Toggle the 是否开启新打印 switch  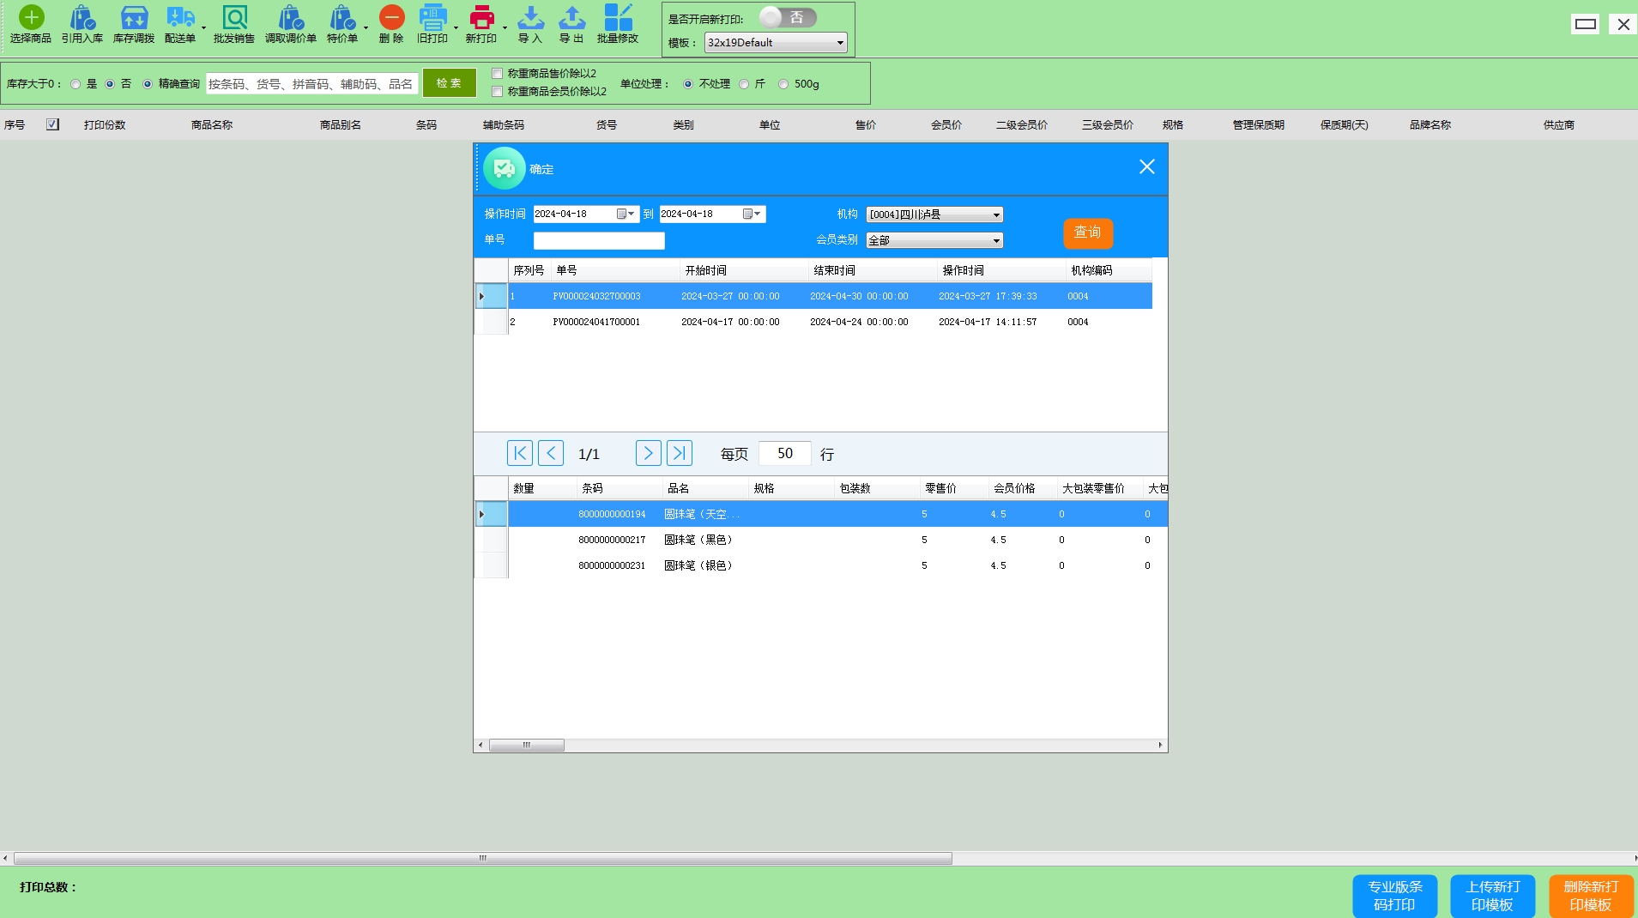788,18
